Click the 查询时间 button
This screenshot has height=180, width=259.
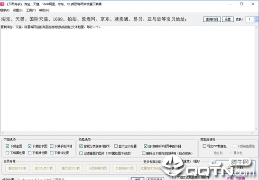(212, 19)
